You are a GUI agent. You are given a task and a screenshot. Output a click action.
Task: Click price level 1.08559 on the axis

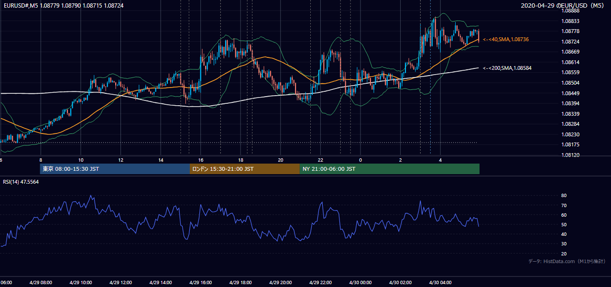coord(570,72)
